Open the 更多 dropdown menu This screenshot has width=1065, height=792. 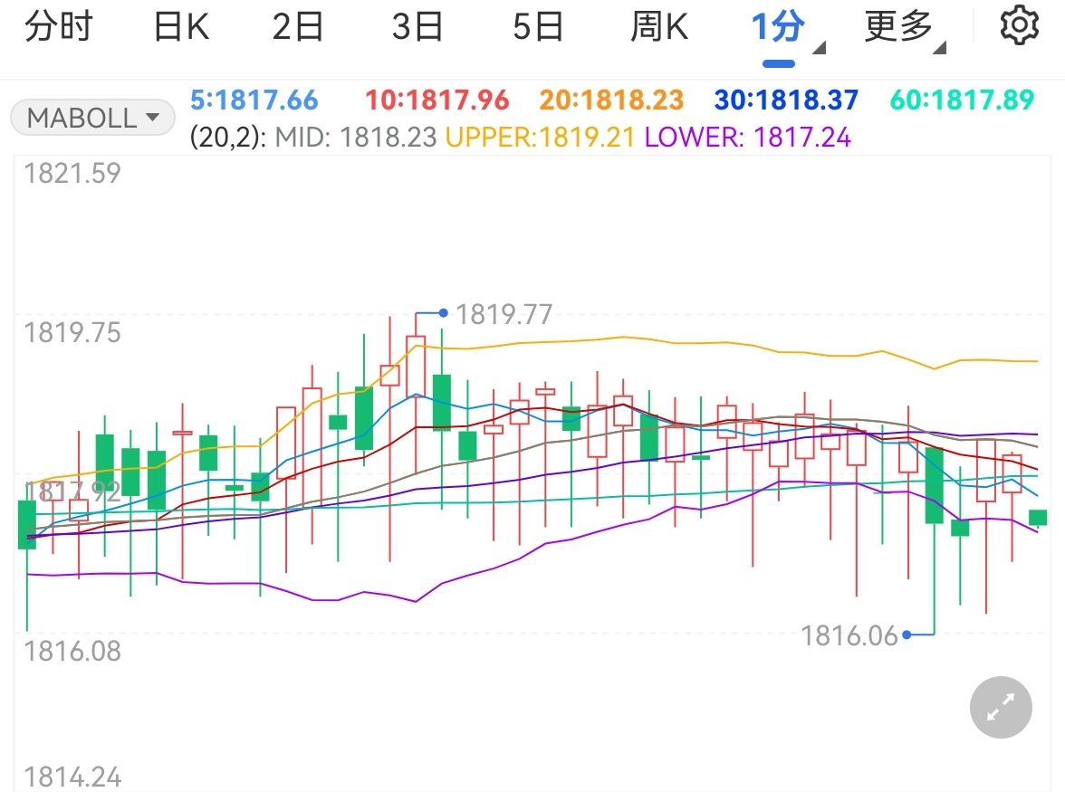pyautogui.click(x=905, y=31)
